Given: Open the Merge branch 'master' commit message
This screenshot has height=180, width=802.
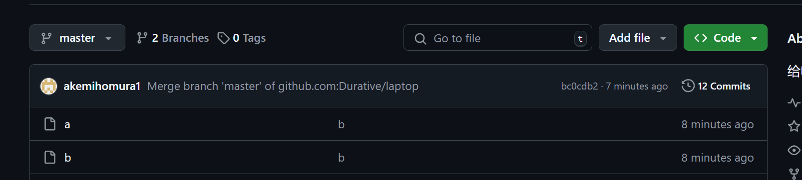Looking at the screenshot, I should (x=283, y=86).
